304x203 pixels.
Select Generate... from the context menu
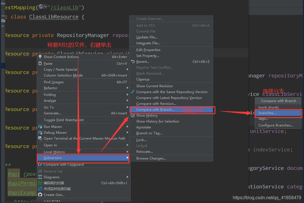(83, 113)
